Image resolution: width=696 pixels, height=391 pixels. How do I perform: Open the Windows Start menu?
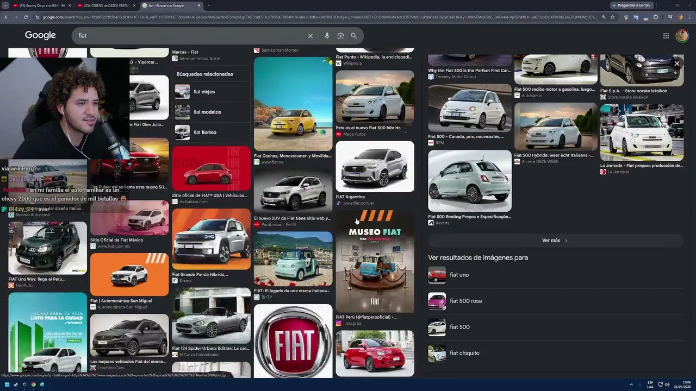(x=7, y=385)
